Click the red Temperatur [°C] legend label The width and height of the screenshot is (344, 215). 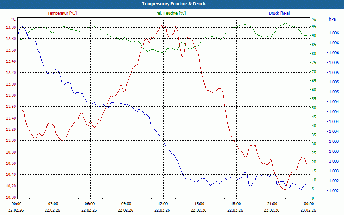click(x=62, y=13)
